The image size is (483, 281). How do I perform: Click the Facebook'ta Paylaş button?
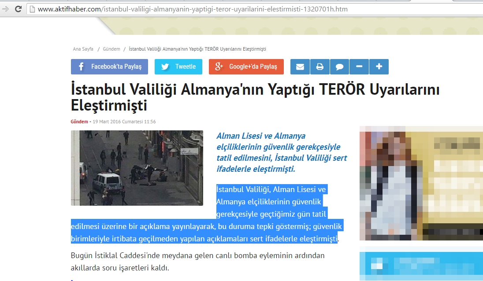click(109, 67)
